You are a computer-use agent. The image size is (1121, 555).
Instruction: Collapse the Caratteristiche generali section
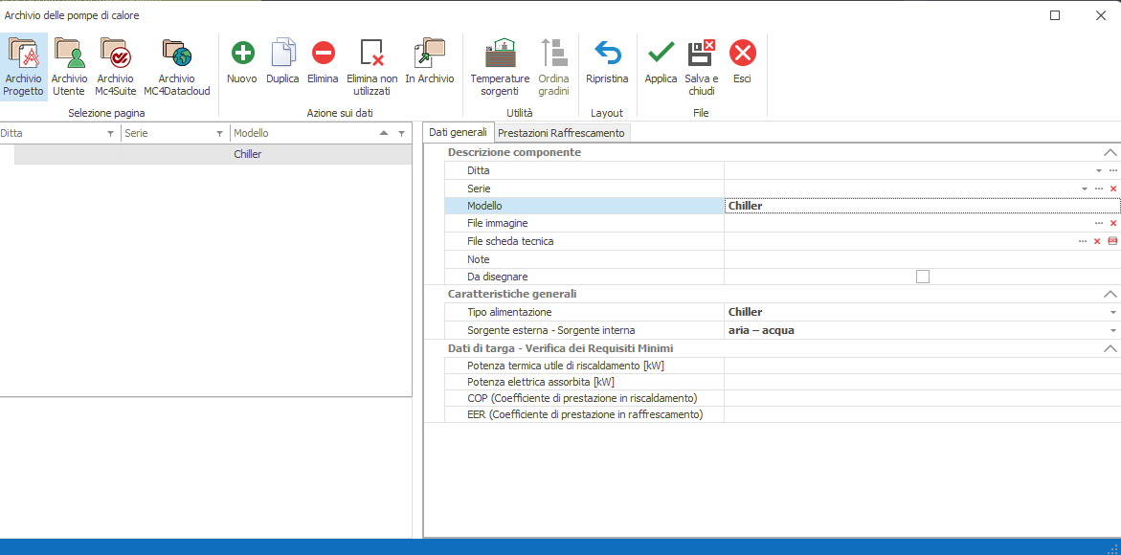(1110, 294)
